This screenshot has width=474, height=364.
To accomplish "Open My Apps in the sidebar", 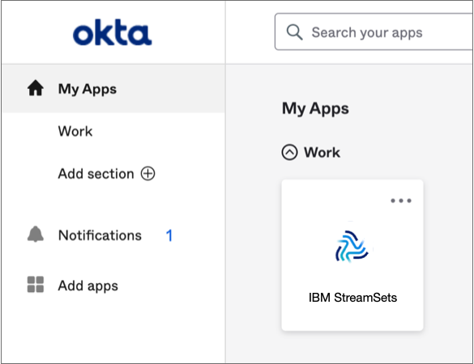I will click(113, 89).
